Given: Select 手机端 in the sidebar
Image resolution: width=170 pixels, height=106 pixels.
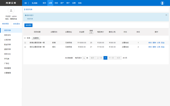Looking at the screenshot, I should [x=11, y=59].
